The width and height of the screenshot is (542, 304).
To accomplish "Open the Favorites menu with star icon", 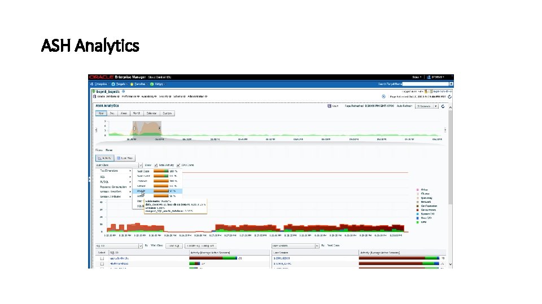I will click(x=139, y=84).
